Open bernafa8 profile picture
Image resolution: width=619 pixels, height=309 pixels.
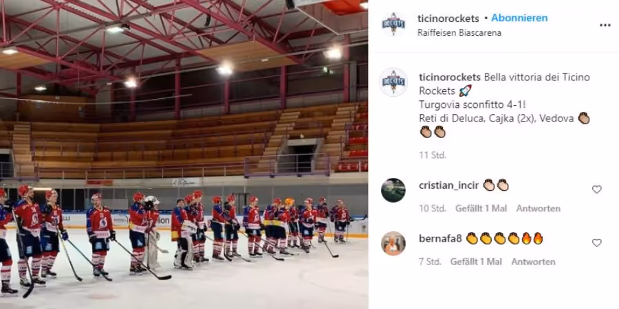pos(393,244)
